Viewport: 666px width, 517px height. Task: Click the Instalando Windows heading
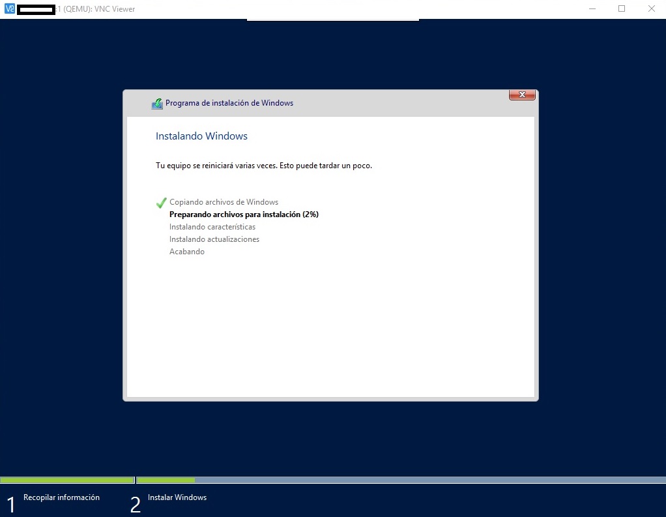[201, 136]
